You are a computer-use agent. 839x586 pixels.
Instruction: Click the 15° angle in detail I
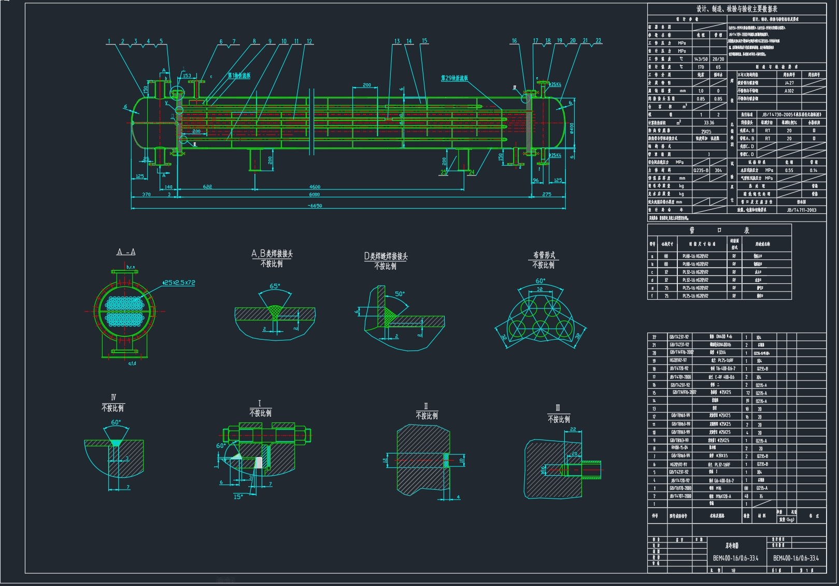[x=237, y=496]
